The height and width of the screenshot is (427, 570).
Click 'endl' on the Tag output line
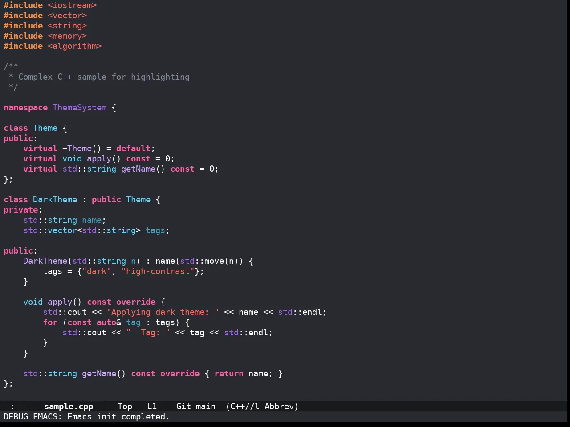[x=258, y=333]
